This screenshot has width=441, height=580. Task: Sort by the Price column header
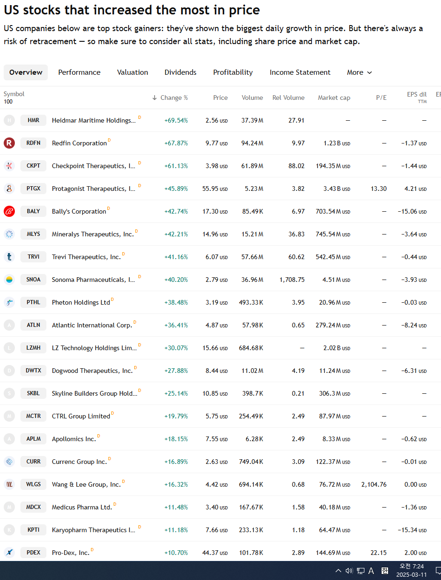[x=220, y=98]
